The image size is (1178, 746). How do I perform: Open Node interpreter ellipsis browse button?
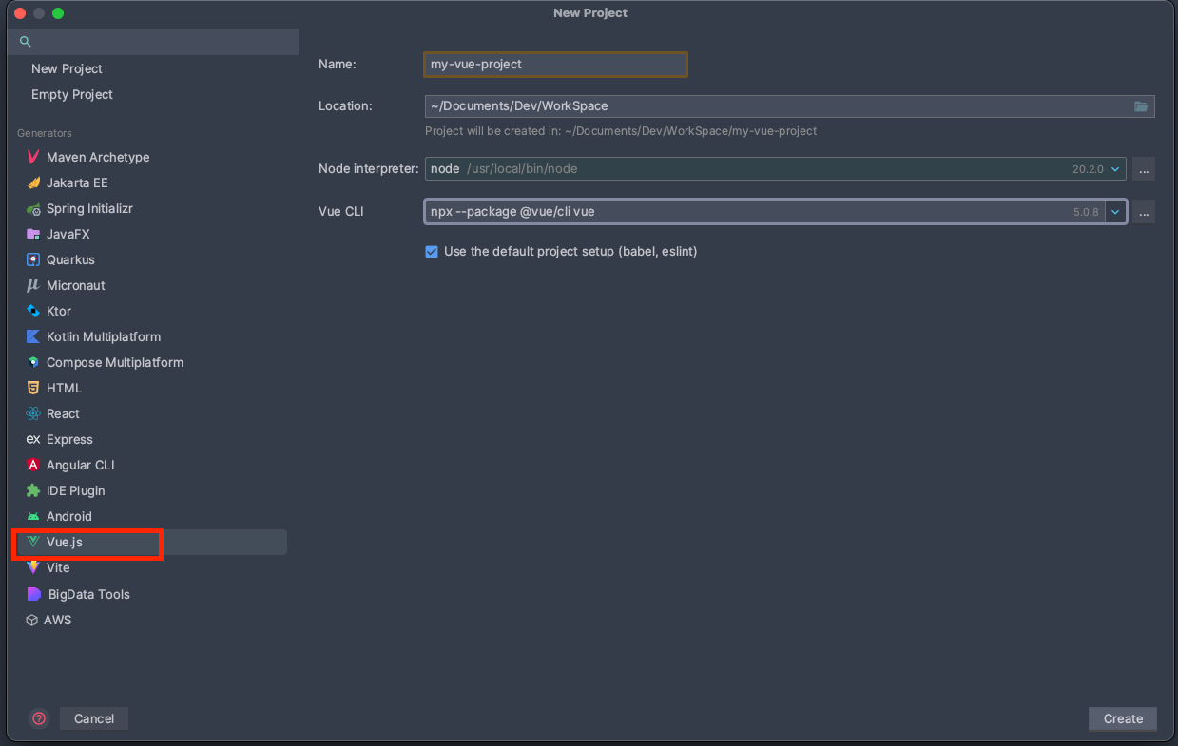1144,169
